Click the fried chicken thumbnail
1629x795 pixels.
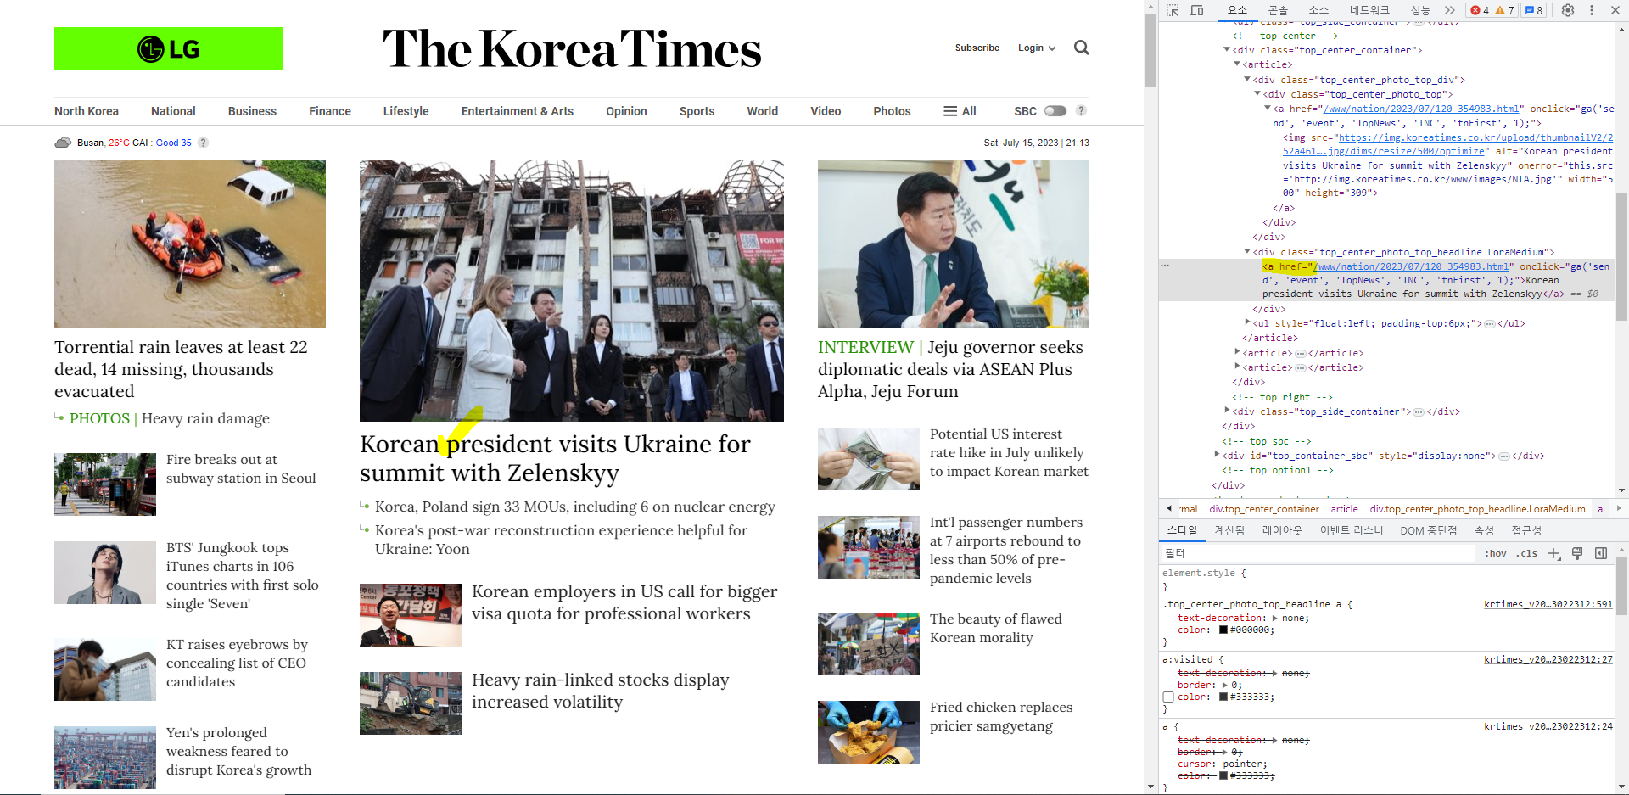[x=869, y=732]
